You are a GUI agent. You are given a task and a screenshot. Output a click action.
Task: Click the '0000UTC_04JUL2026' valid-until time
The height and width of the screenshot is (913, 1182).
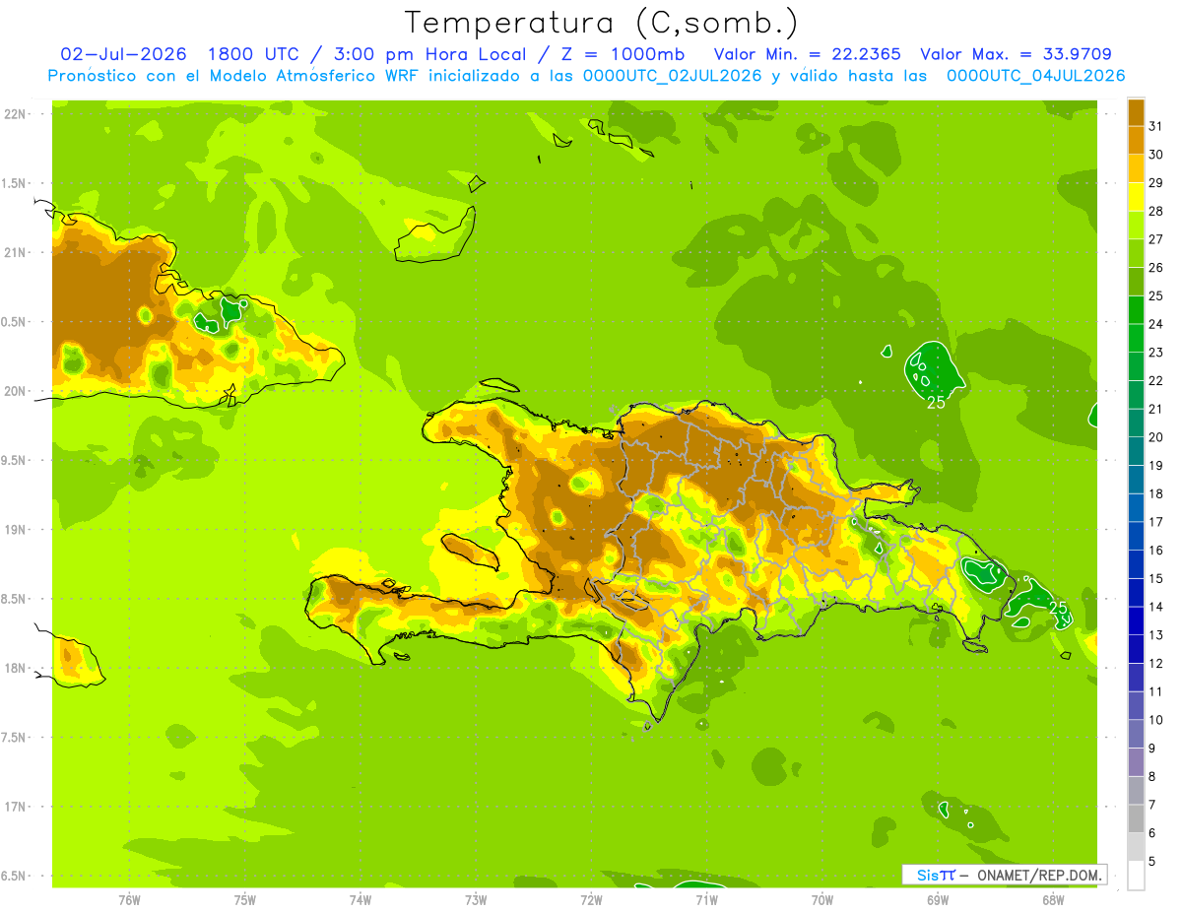coord(1035,76)
